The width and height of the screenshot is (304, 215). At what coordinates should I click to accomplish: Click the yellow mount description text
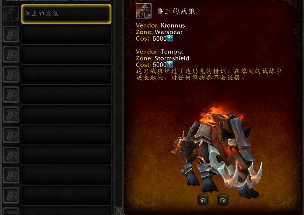click(209, 74)
